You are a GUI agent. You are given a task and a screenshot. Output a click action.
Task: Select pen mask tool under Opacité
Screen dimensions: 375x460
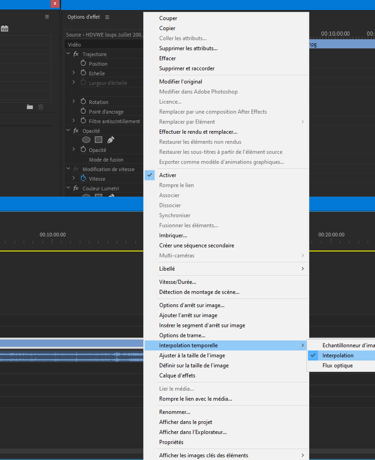110,140
